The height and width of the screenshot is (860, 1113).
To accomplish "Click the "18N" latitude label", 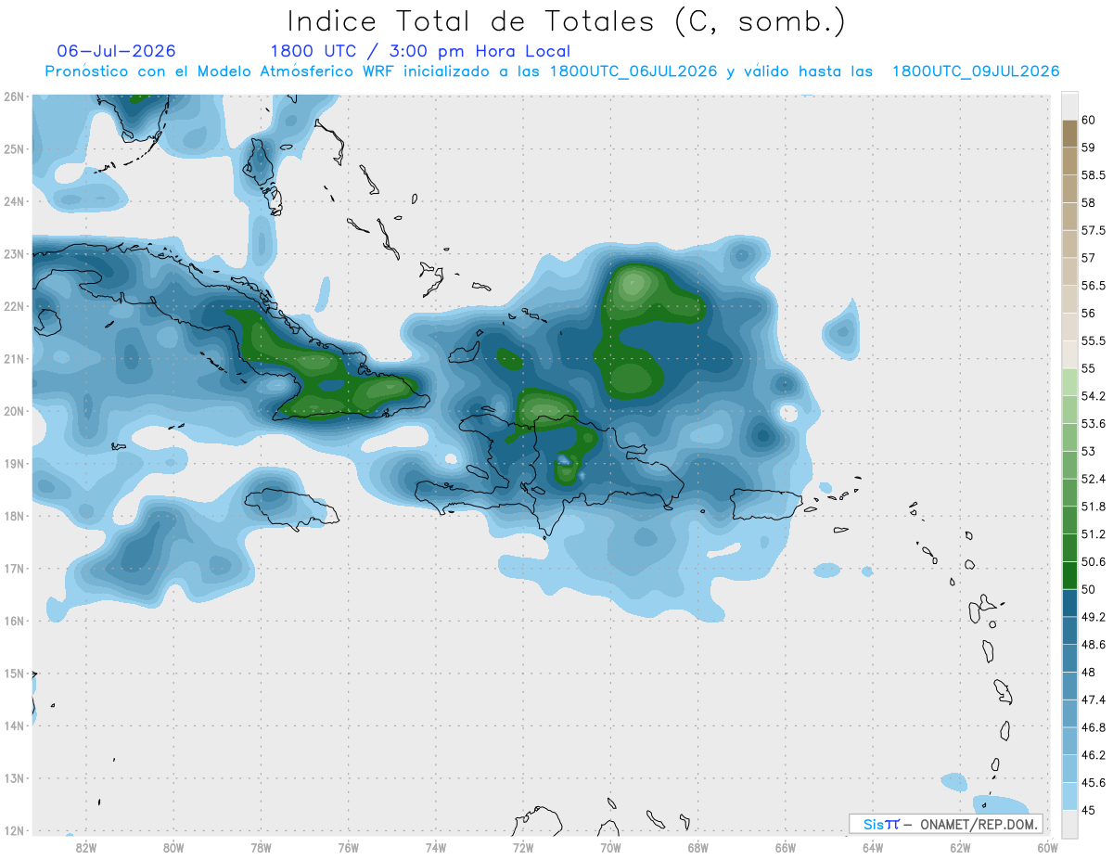I will [x=13, y=516].
